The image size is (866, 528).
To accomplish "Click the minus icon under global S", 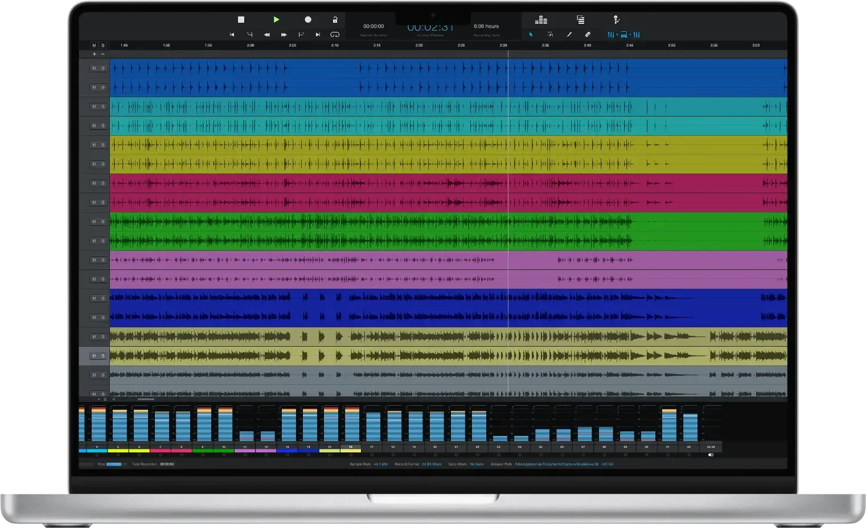I will point(102,54).
